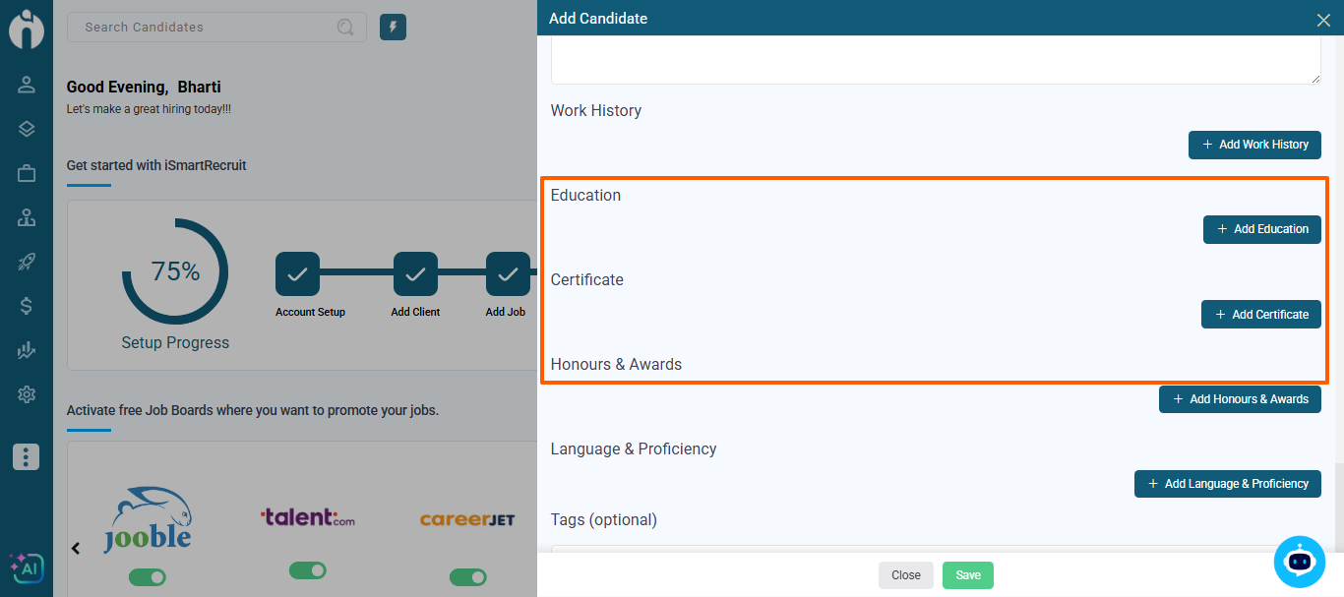This screenshot has height=597, width=1344.
Task: Click the AI assistant icon
Action: pos(27,567)
